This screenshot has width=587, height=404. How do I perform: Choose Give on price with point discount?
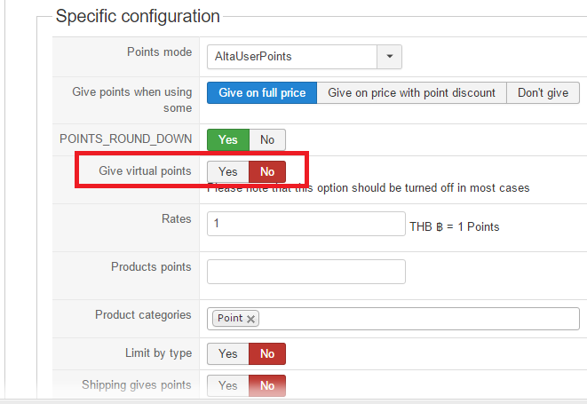pyautogui.click(x=411, y=92)
